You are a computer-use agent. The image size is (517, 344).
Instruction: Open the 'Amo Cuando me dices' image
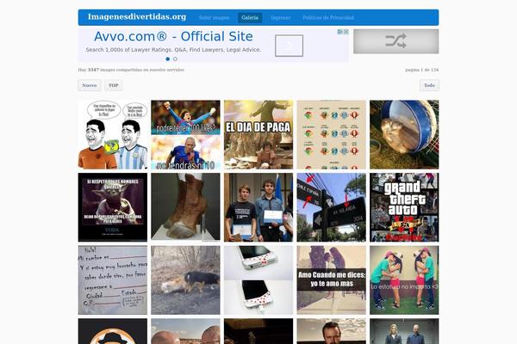point(332,280)
